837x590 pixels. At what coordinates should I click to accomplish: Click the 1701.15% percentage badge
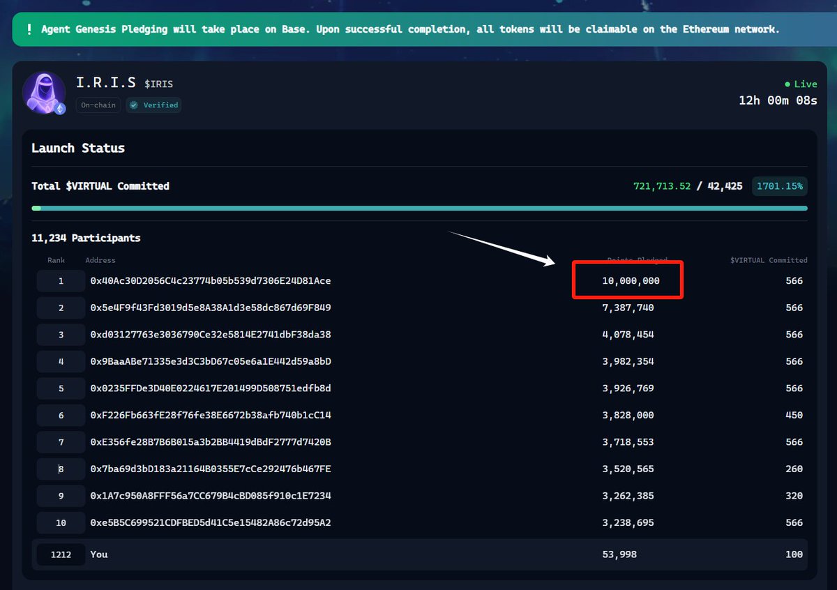(780, 186)
